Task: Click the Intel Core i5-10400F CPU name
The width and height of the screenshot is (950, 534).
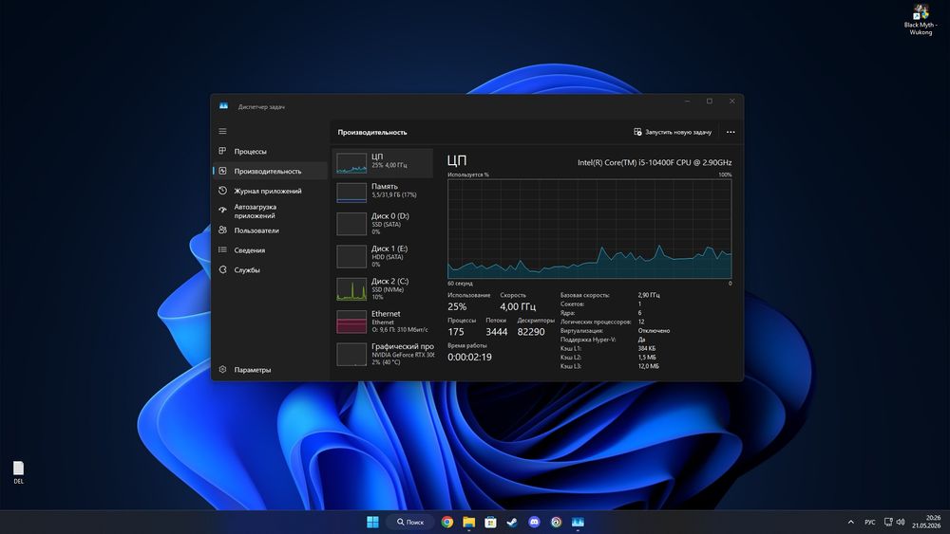Action: pos(655,163)
